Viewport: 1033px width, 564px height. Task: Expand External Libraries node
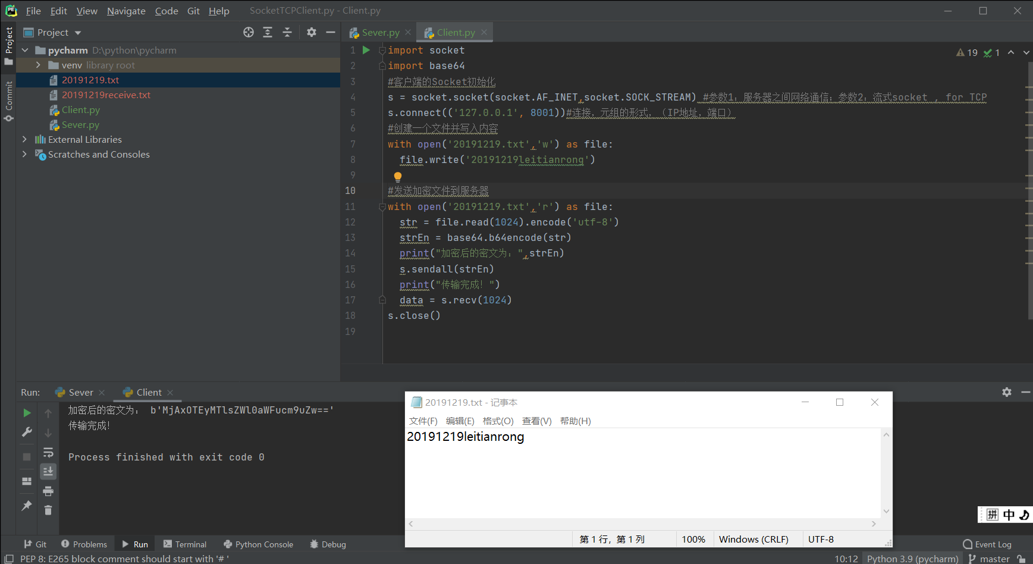[x=25, y=139]
